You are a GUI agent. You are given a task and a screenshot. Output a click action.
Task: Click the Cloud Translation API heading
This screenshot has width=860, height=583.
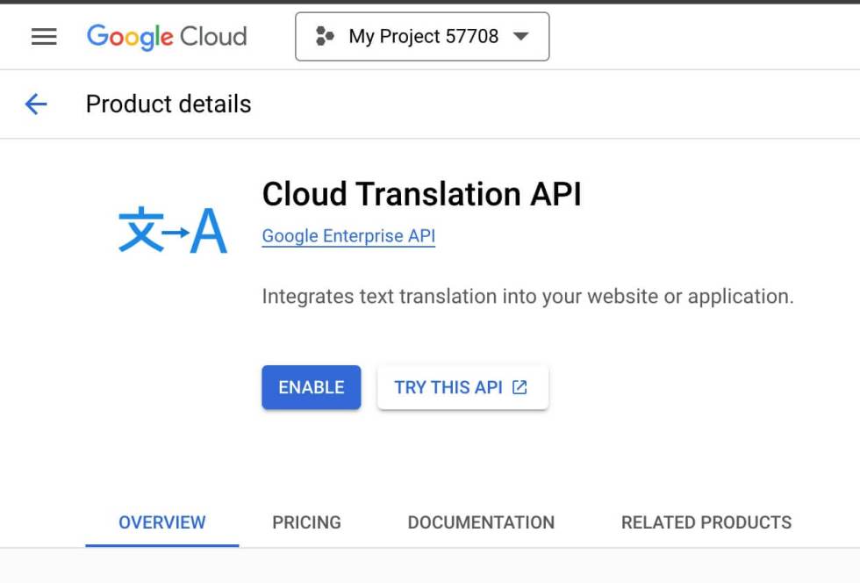click(421, 194)
